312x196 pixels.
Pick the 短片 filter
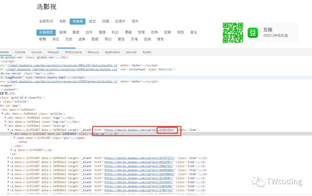click(x=135, y=21)
